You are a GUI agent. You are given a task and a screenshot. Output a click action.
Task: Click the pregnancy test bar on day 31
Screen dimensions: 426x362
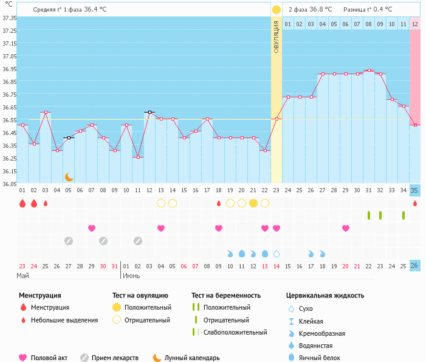click(x=369, y=215)
